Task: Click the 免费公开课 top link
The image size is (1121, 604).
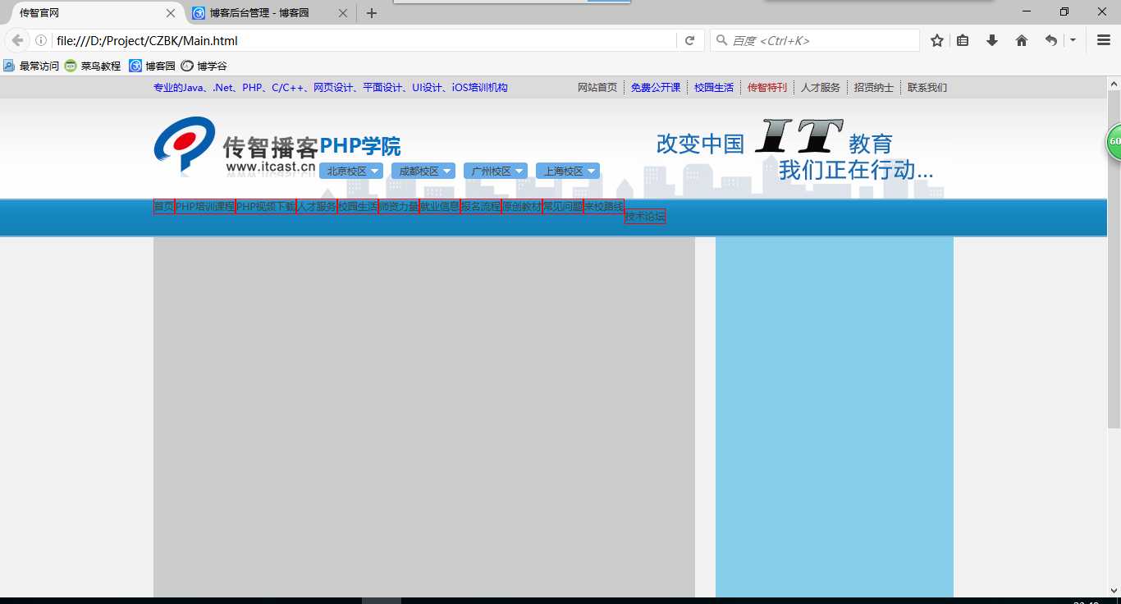Action: 655,88
